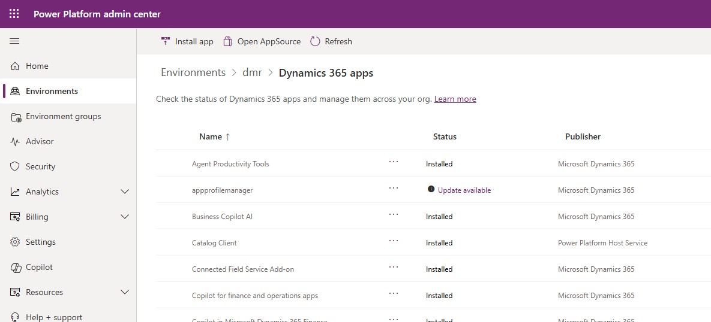Click the Refresh circular arrow icon
The image size is (711, 322).
(x=315, y=41)
